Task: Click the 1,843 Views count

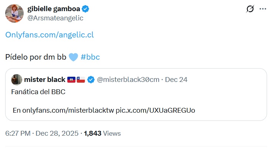Action: pyautogui.click(x=102, y=133)
